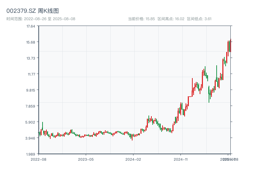256x192 pixels.
Task: Click the 3.946 y-axis label
Action: [31, 138]
